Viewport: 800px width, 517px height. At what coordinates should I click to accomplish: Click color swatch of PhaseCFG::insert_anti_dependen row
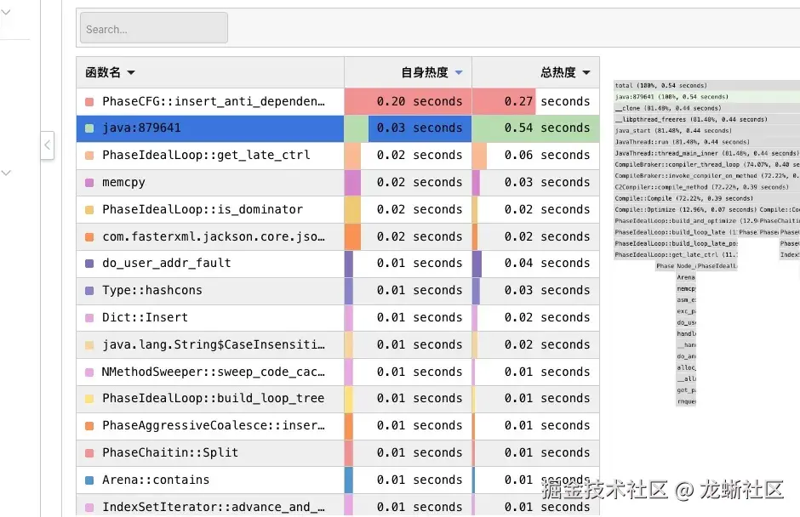(89, 101)
